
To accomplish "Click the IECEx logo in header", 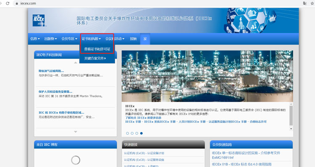I will pos(39,20).
